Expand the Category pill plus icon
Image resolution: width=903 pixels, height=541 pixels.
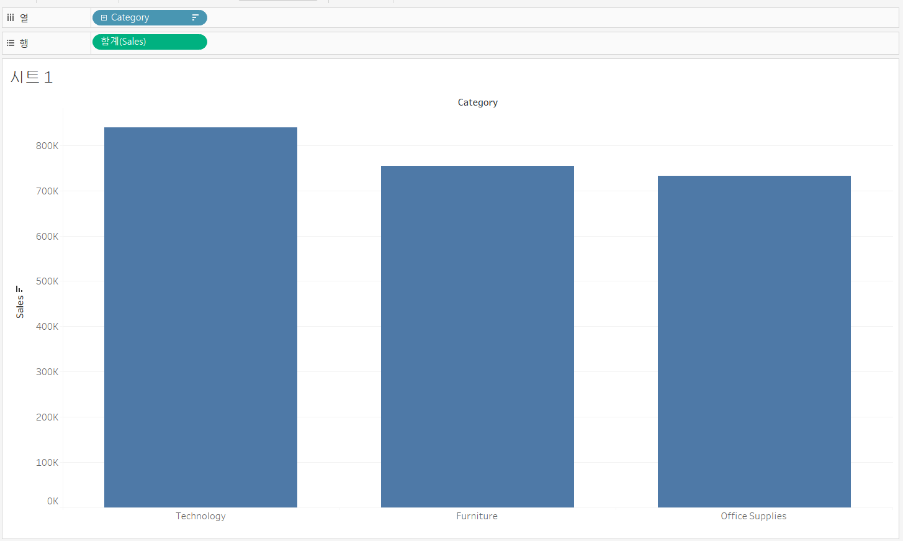104,18
